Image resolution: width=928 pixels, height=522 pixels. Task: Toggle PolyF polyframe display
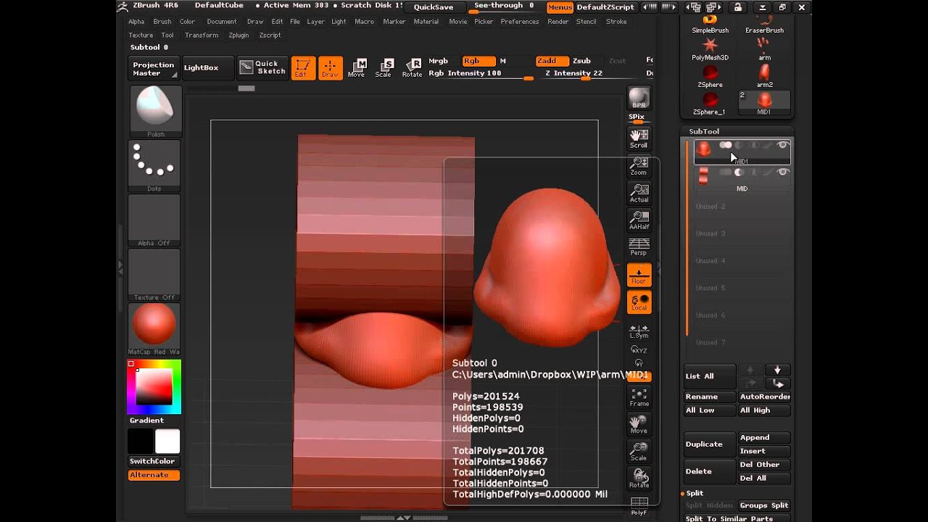coord(639,506)
